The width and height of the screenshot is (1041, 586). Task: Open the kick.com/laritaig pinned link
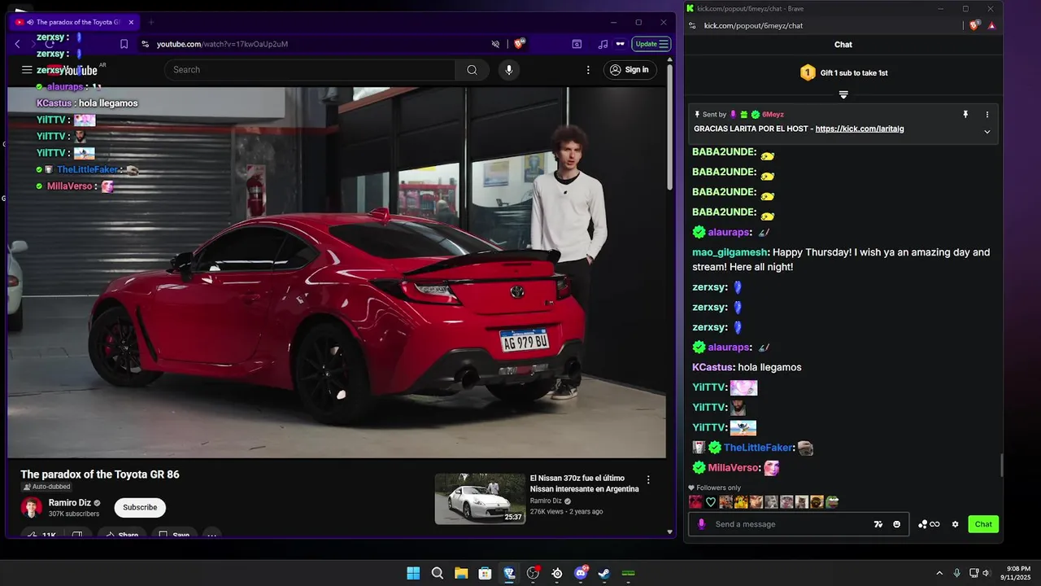point(860,129)
